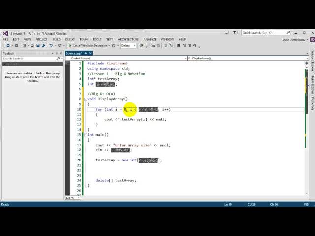The width and height of the screenshot is (315, 236).
Task: Open the VIEW menu
Action: pos(28,39)
